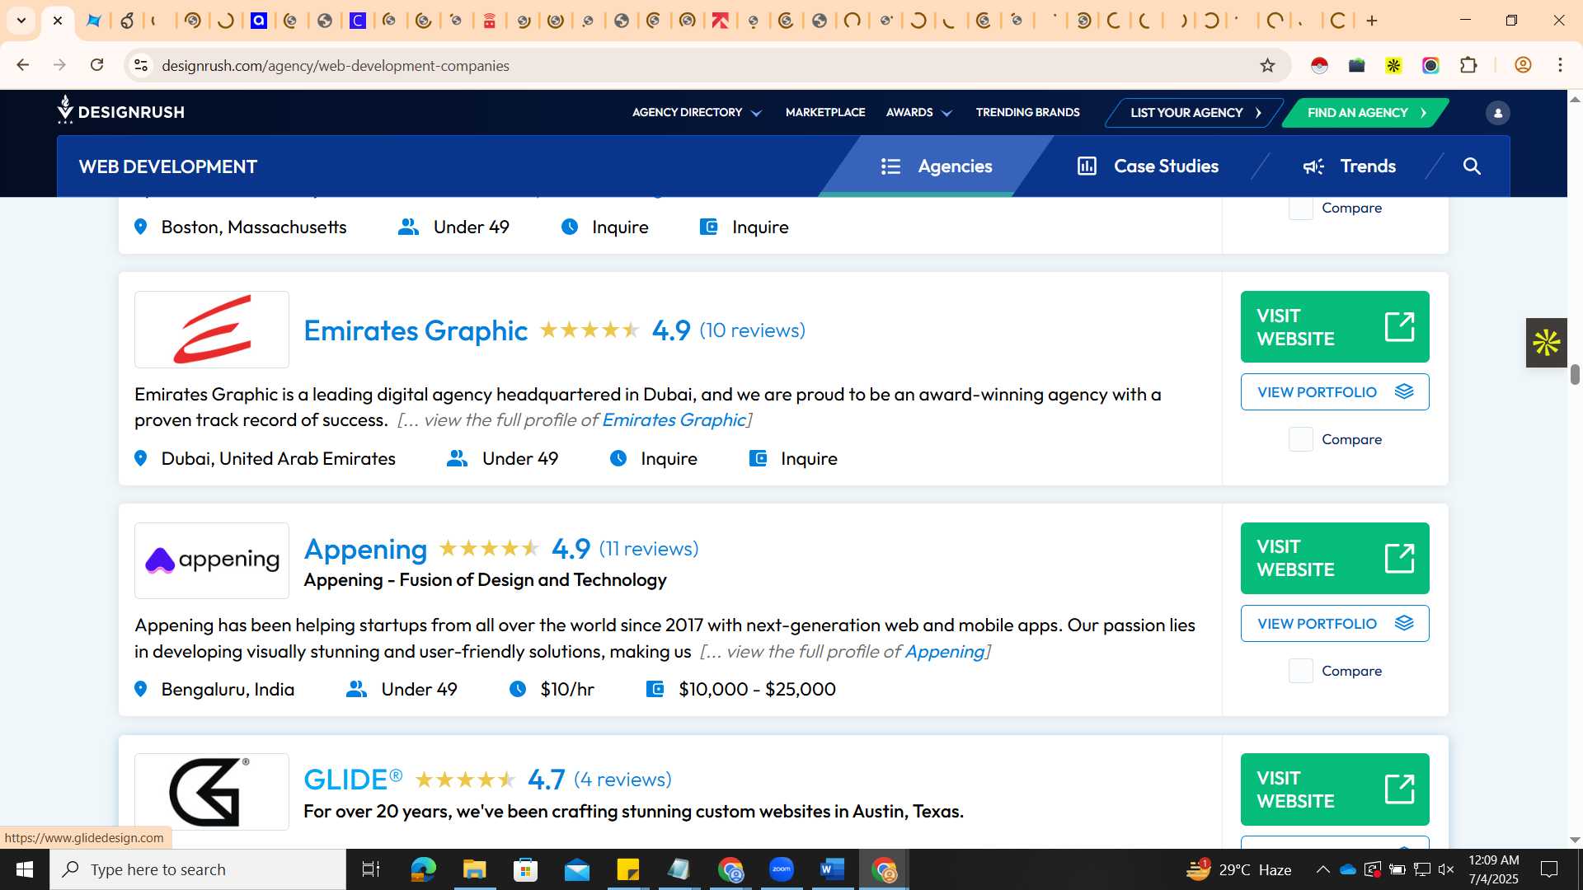Screen dimensions: 1583x890
Task: Open Emirates Graphic 10 reviews link
Action: 752,330
